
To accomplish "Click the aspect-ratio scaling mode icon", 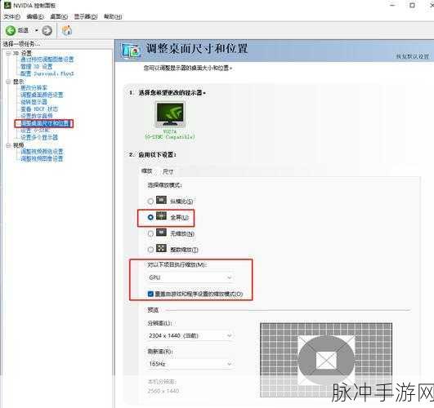I will click(161, 200).
